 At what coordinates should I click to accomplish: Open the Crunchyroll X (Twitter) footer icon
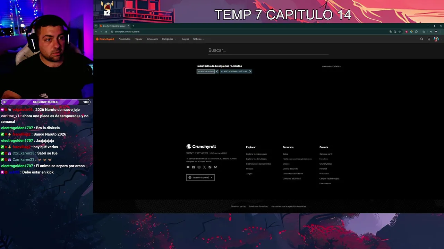[204, 167]
